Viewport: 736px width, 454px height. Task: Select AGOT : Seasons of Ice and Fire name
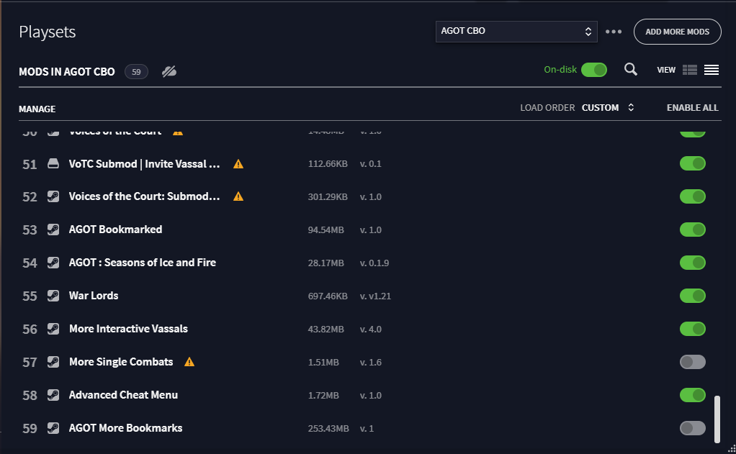click(x=142, y=262)
